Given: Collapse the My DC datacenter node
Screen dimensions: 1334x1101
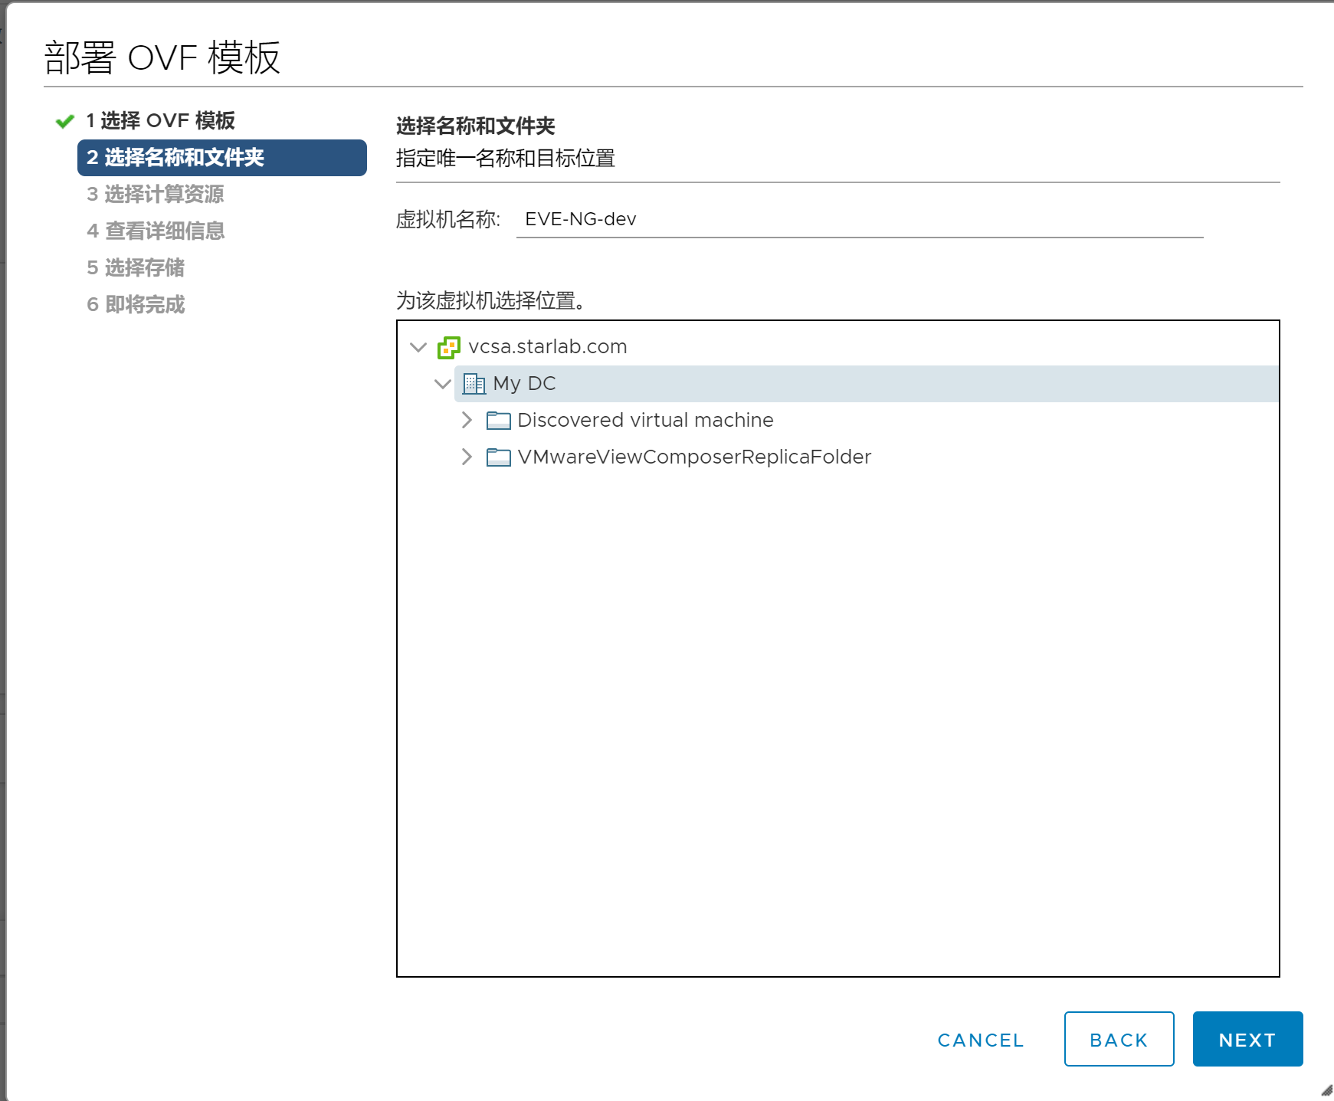Looking at the screenshot, I should pyautogui.click(x=443, y=384).
